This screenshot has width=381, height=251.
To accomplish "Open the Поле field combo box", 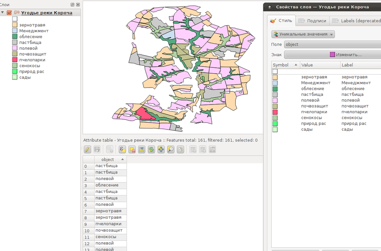I will coord(332,44).
